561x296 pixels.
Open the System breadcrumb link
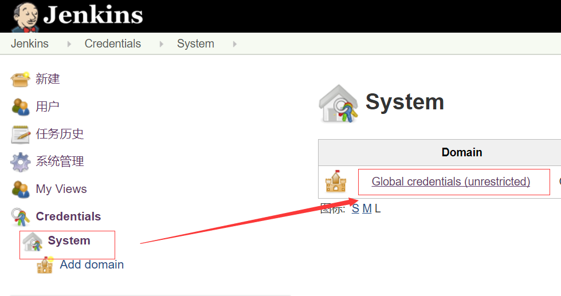196,44
